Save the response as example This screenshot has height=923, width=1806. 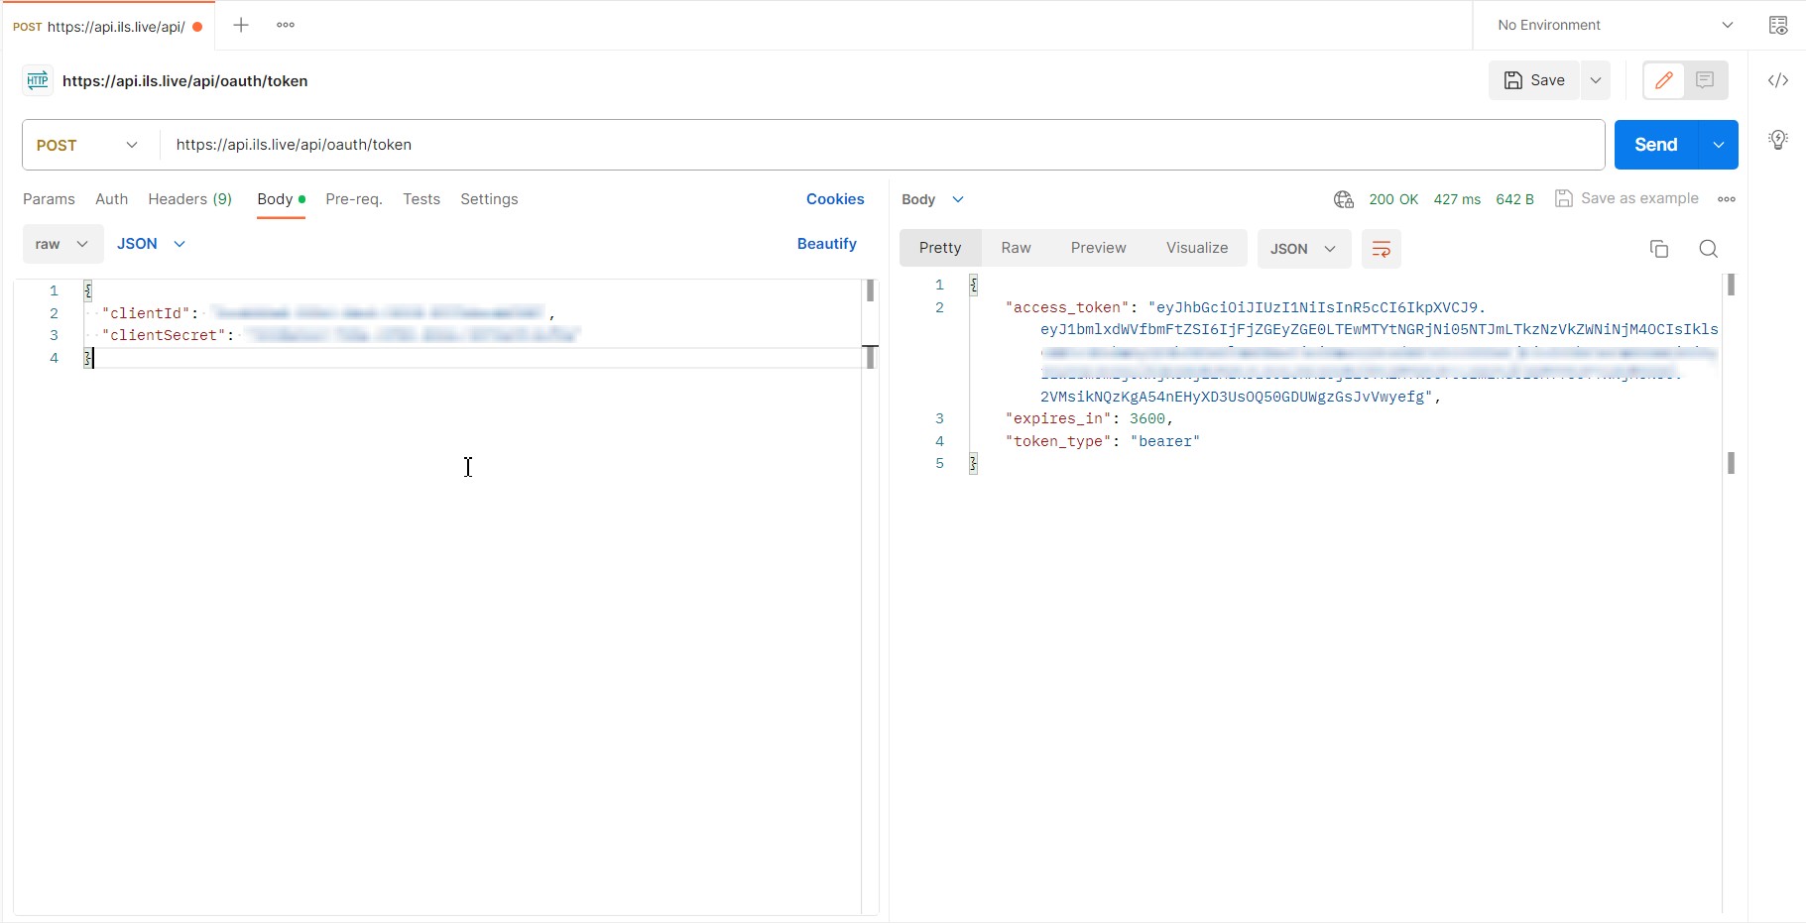pyautogui.click(x=1626, y=198)
